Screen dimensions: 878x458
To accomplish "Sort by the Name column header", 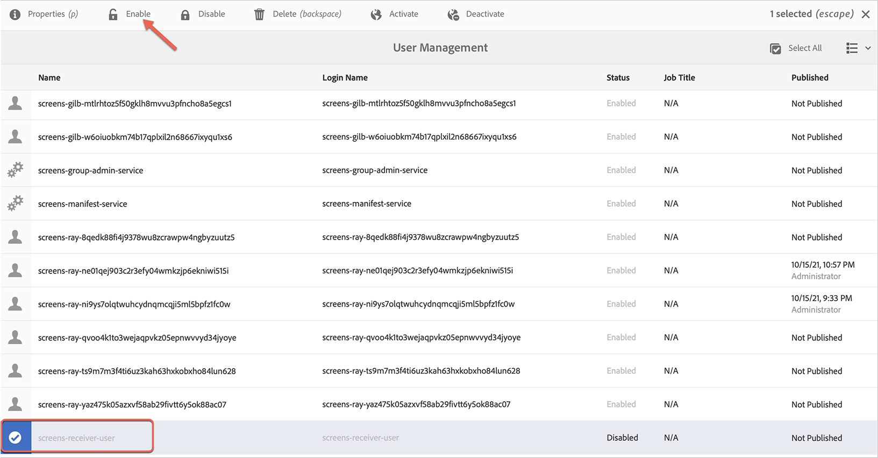I will [49, 78].
